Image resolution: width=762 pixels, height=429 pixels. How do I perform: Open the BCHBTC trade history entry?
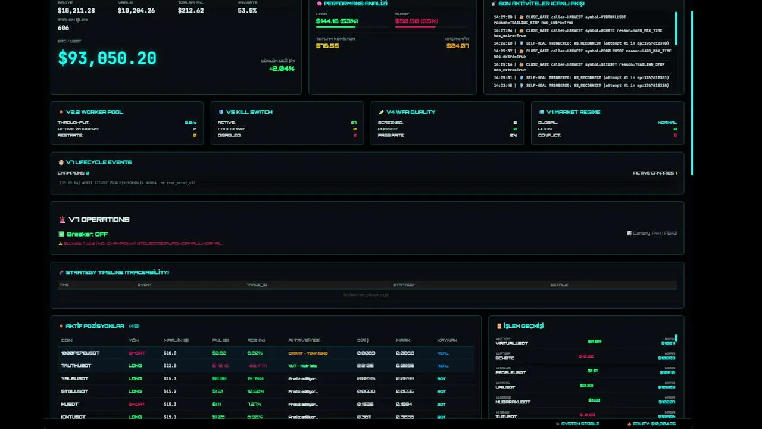[586, 356]
